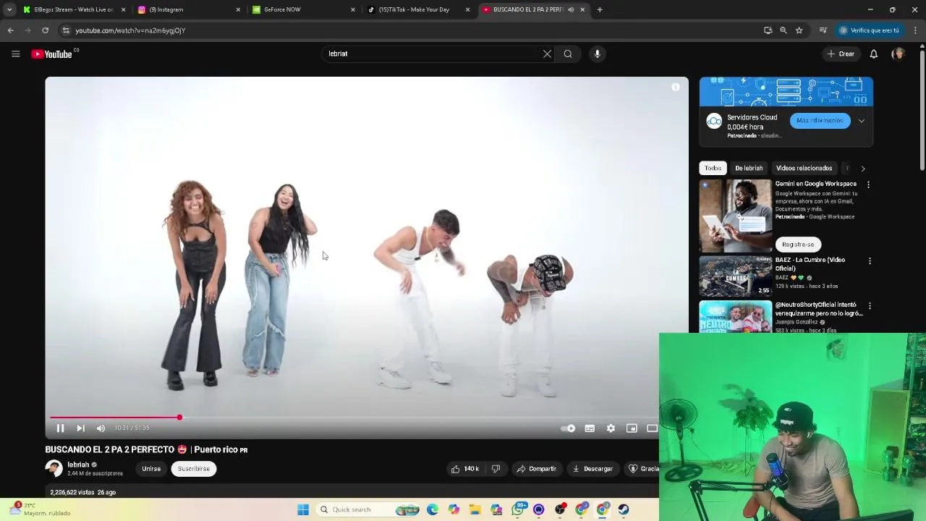Go back in browser history

click(x=10, y=30)
